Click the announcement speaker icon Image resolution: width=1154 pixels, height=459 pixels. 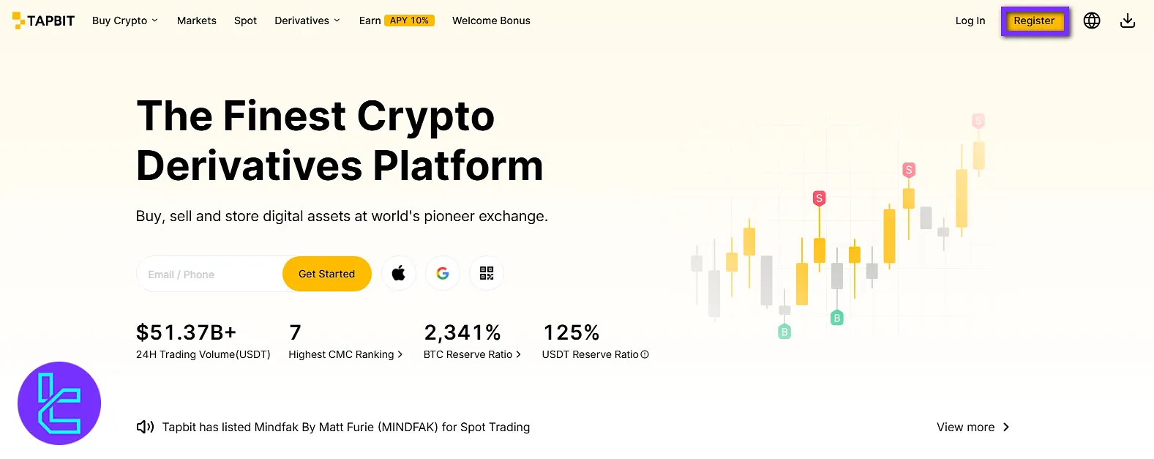click(145, 427)
